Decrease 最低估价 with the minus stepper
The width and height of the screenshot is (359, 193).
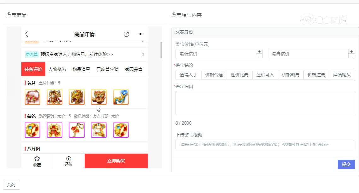click(x=259, y=56)
